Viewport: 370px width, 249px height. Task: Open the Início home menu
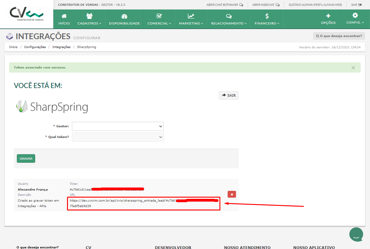(x=64, y=19)
